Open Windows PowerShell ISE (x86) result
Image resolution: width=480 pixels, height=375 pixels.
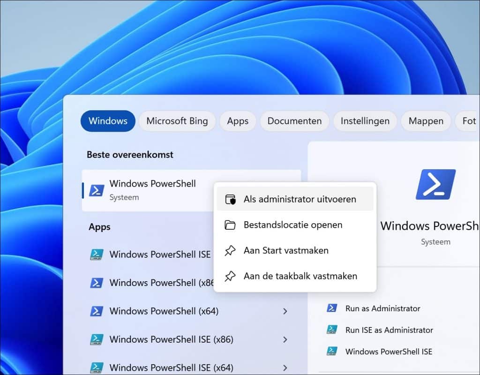click(x=172, y=339)
